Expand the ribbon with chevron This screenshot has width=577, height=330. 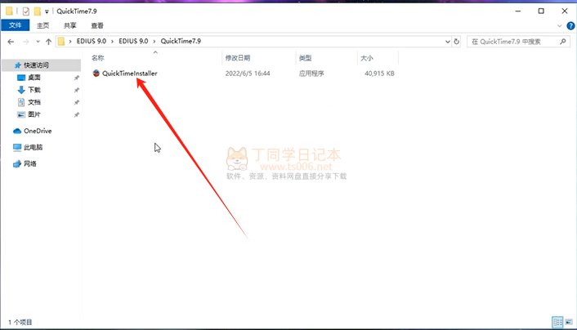point(559,26)
